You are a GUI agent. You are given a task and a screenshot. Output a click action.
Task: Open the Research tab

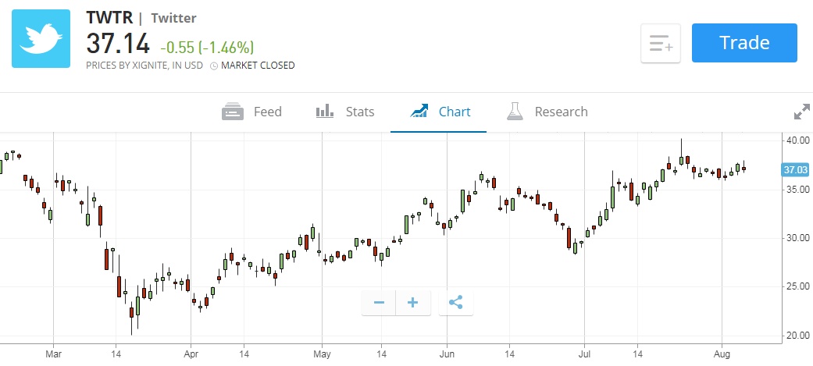pyautogui.click(x=561, y=112)
